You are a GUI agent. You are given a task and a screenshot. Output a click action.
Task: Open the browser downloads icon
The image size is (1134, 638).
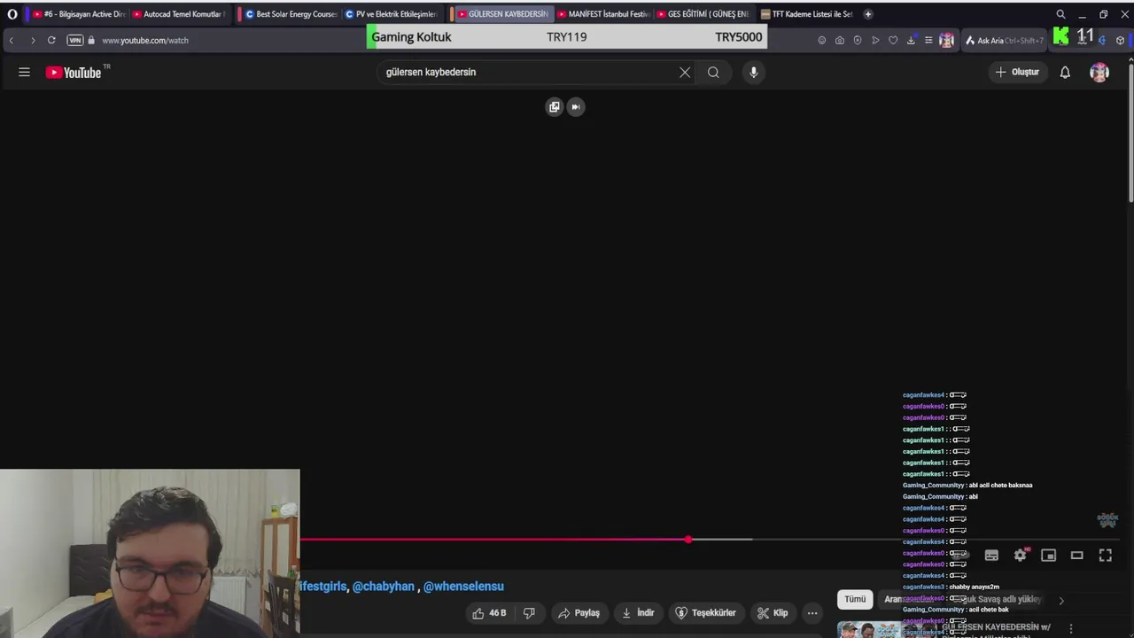click(911, 40)
